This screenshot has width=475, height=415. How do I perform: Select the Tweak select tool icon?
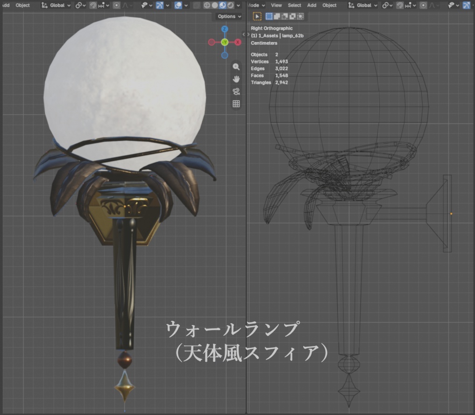click(x=257, y=16)
